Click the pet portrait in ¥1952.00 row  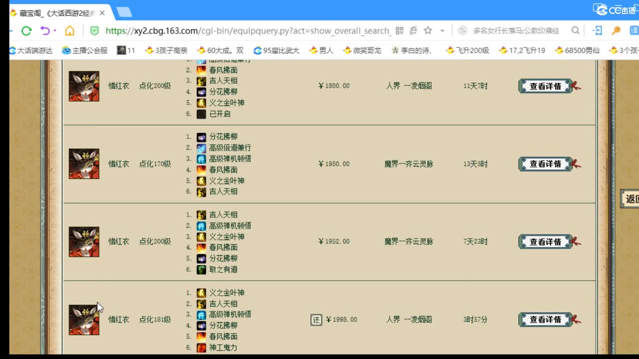coord(84,241)
